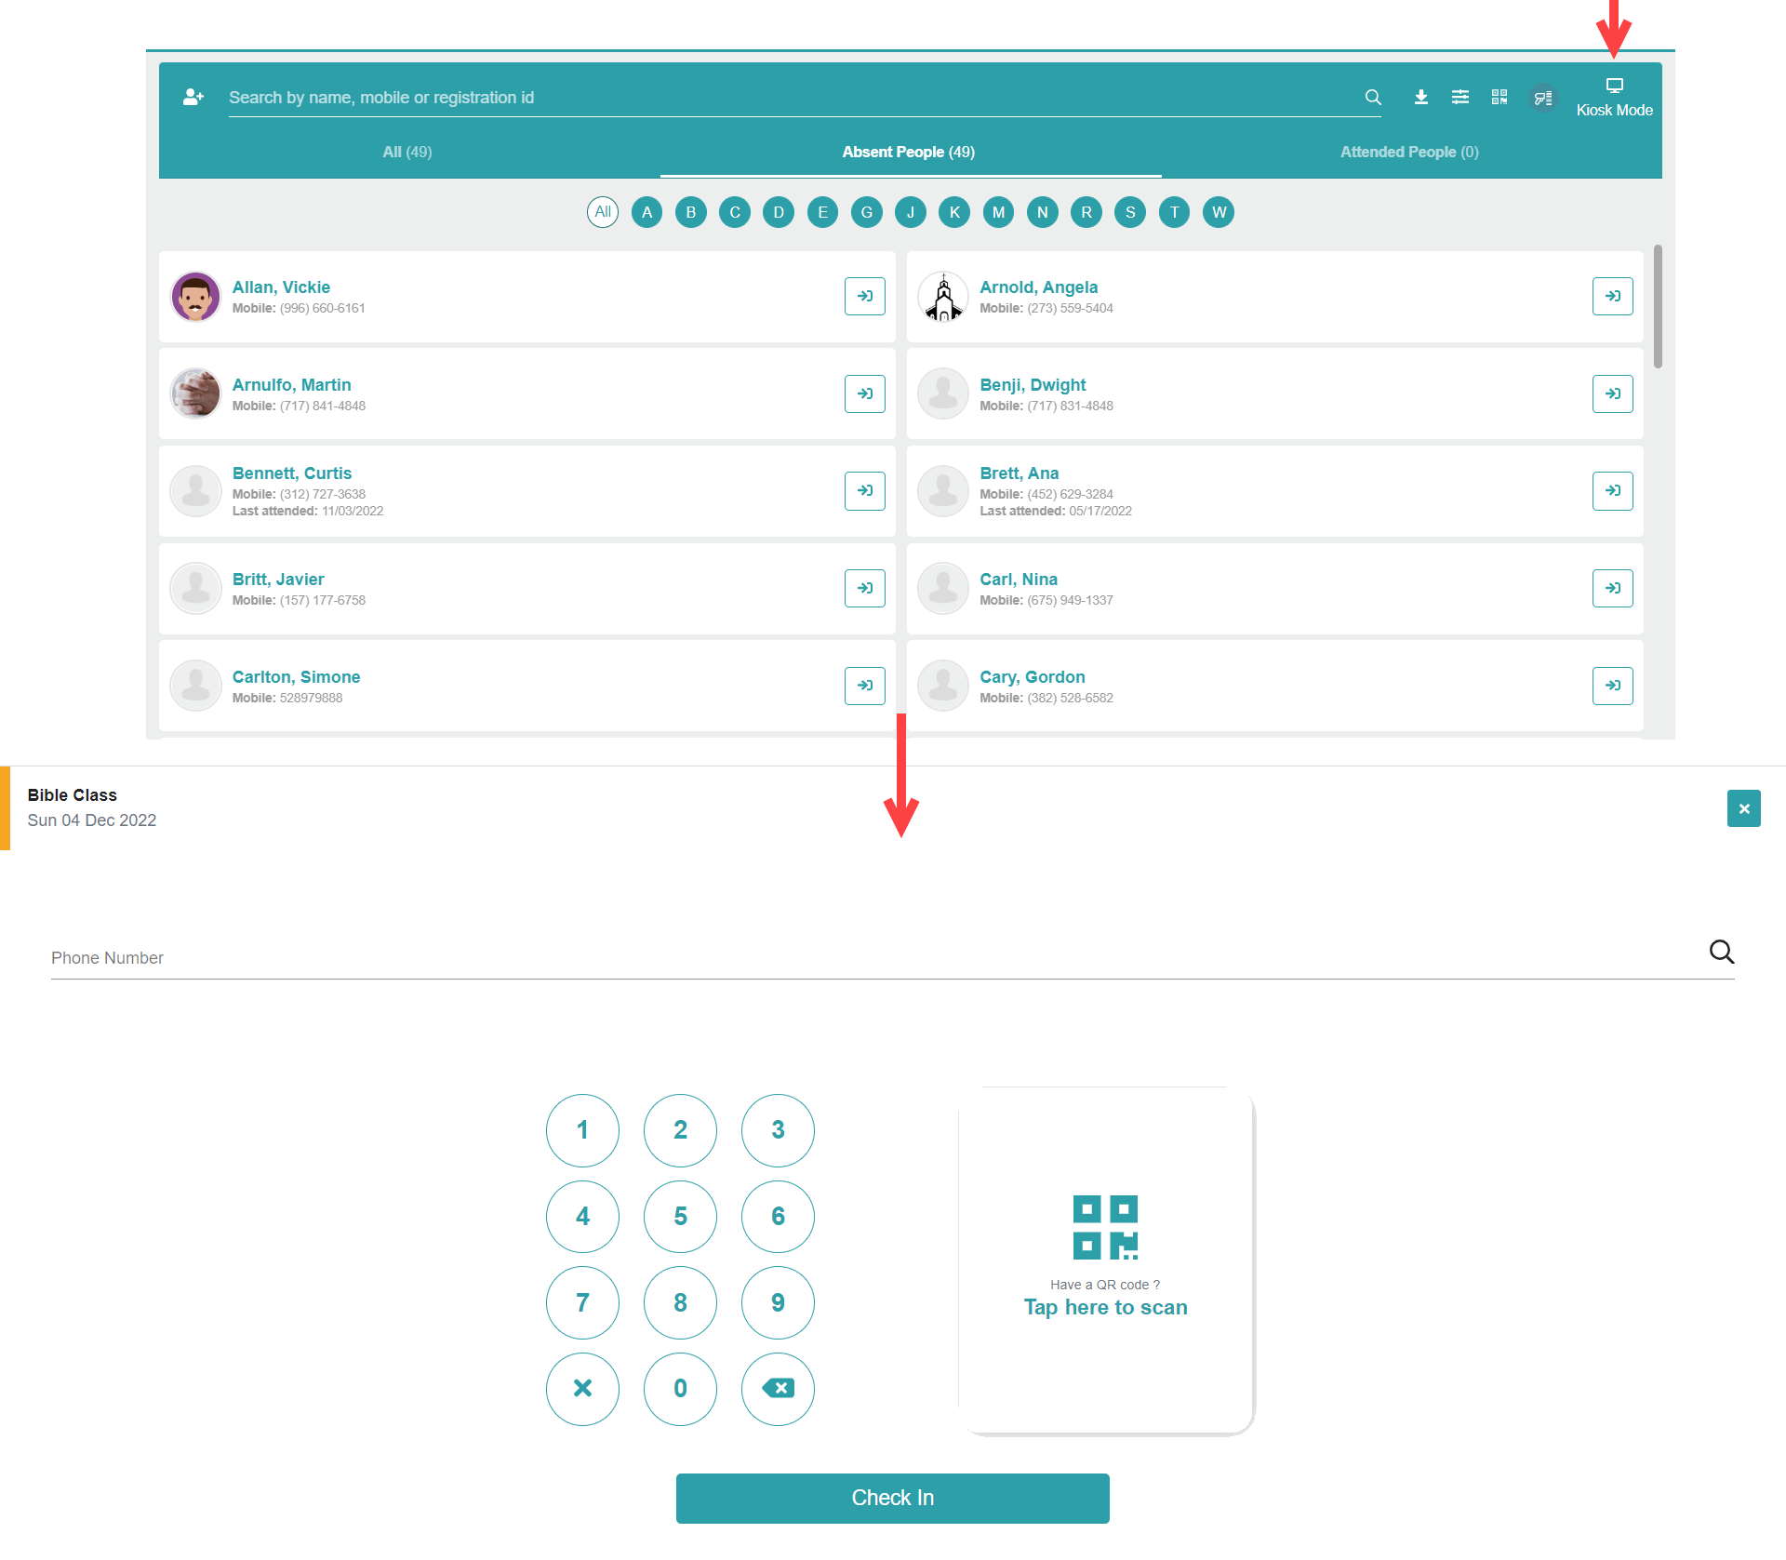This screenshot has height=1560, width=1786.
Task: Check in Arnold, Angela
Action: (1613, 296)
